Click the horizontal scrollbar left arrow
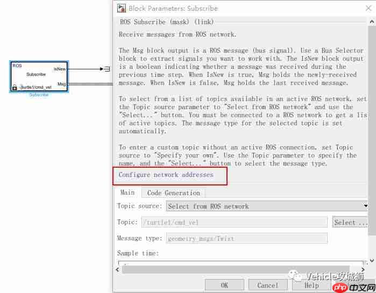The height and width of the screenshot is (293, 376). [x=118, y=269]
